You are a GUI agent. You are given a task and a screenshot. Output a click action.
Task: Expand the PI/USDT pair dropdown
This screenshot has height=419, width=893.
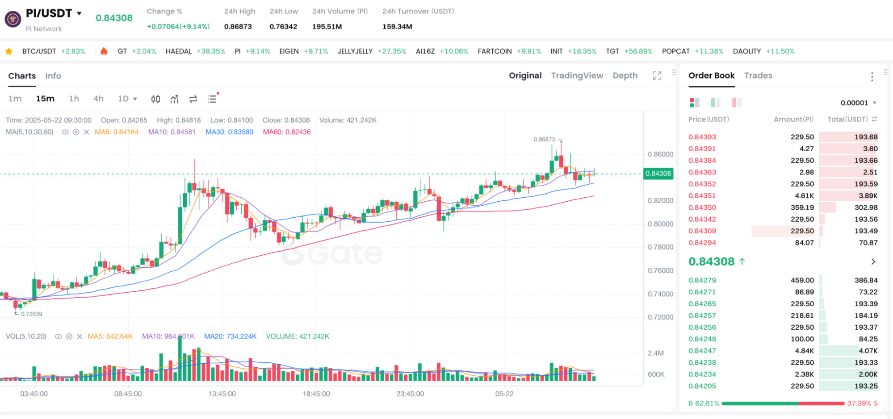[x=80, y=13]
